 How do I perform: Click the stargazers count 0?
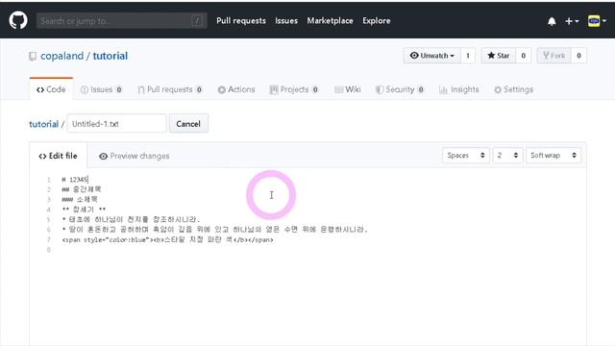(x=523, y=56)
